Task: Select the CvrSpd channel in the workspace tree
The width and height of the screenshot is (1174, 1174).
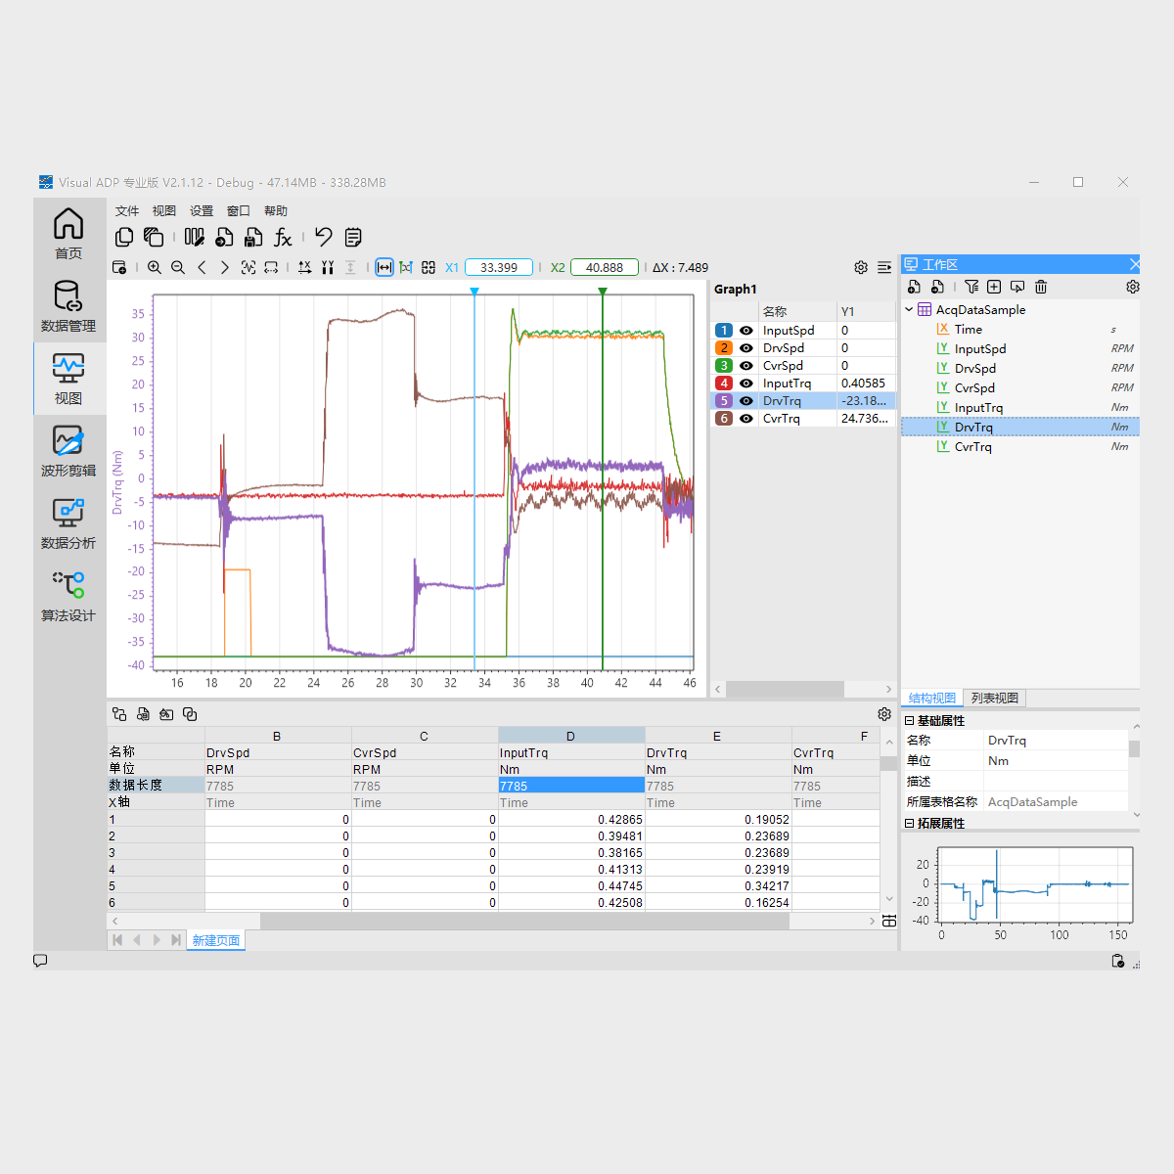Action: [974, 387]
